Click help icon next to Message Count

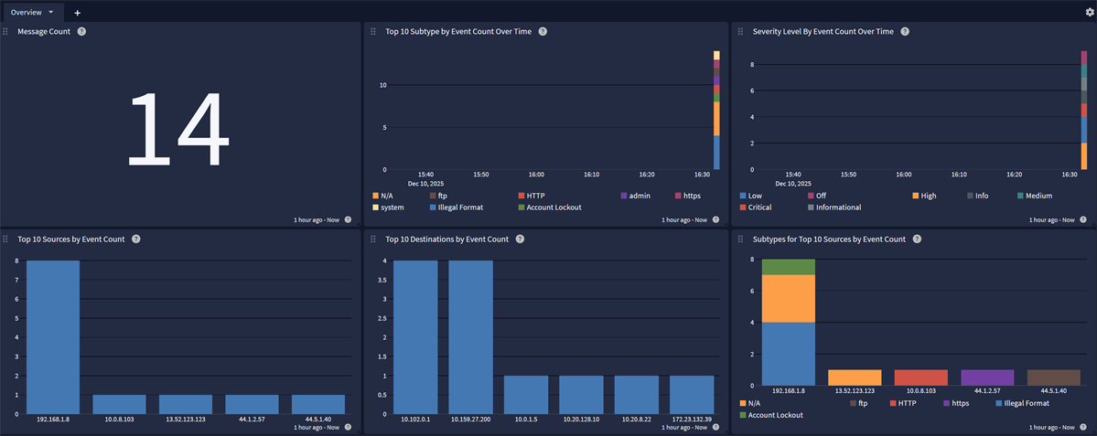coord(81,31)
